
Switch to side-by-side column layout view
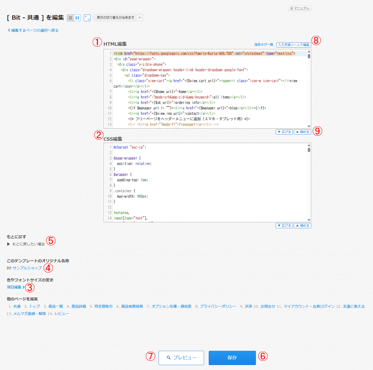77,18
